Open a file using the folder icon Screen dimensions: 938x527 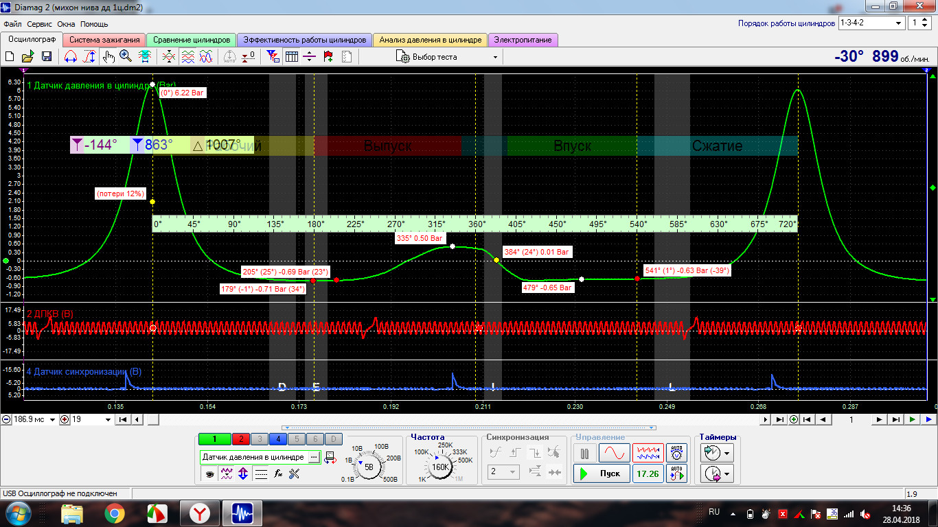point(28,57)
